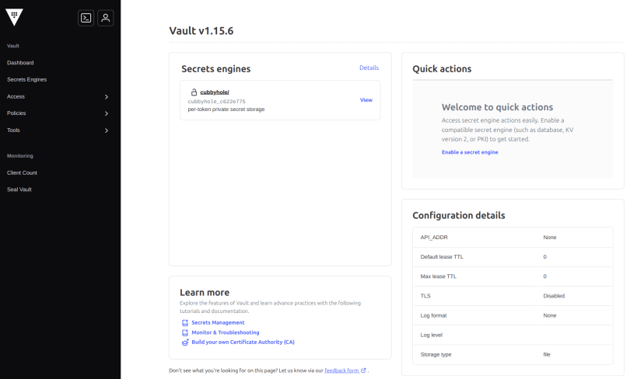This screenshot has width=637, height=379.
Task: Click the Vault triangle logo
Action: coord(14,17)
